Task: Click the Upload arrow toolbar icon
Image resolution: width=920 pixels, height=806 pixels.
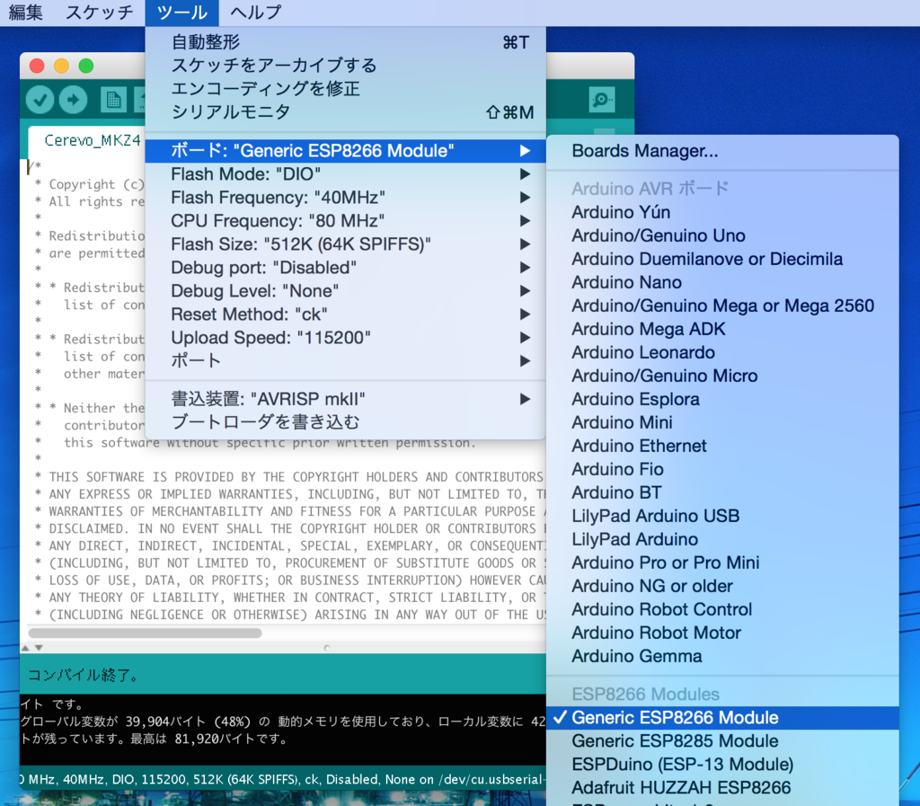Action: point(73,100)
